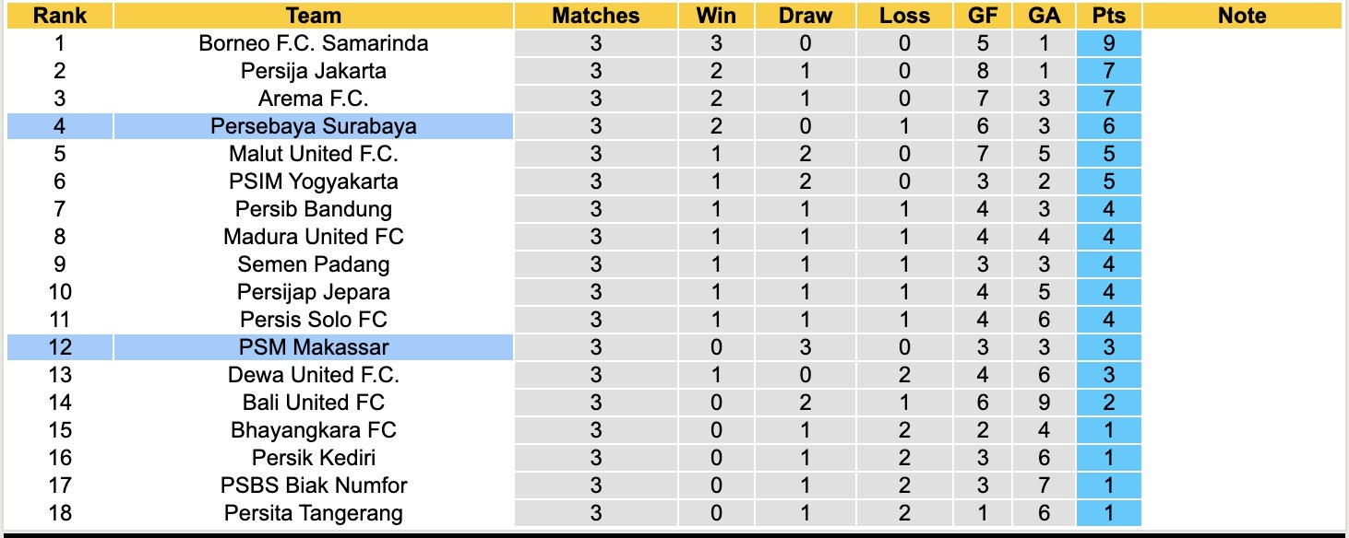Click the Matches column header
1349x538 pixels.
click(595, 16)
